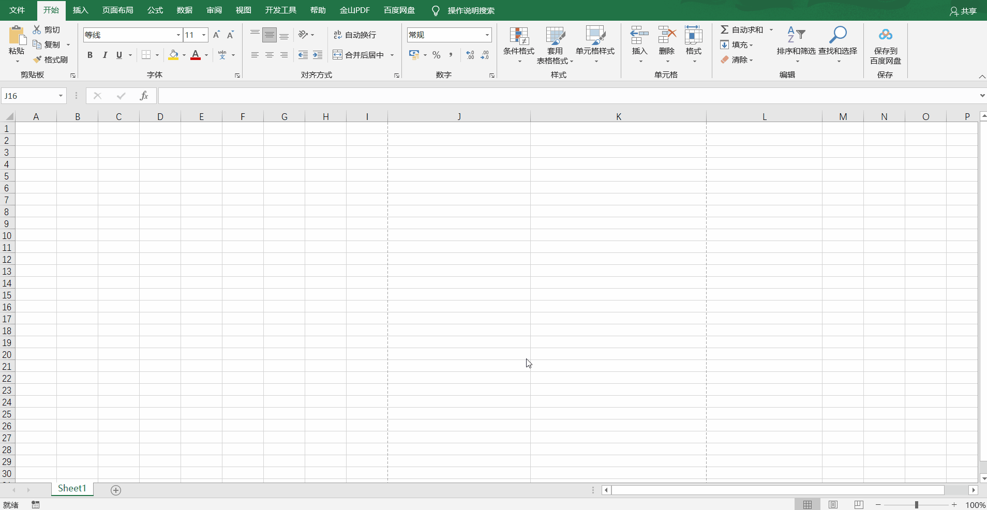The image size is (987, 510).
Task: Click the increase indent icon
Action: click(318, 55)
